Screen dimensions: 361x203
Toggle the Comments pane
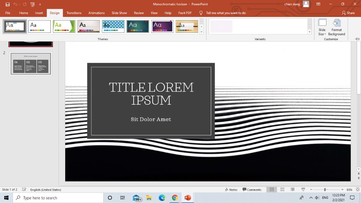click(252, 190)
